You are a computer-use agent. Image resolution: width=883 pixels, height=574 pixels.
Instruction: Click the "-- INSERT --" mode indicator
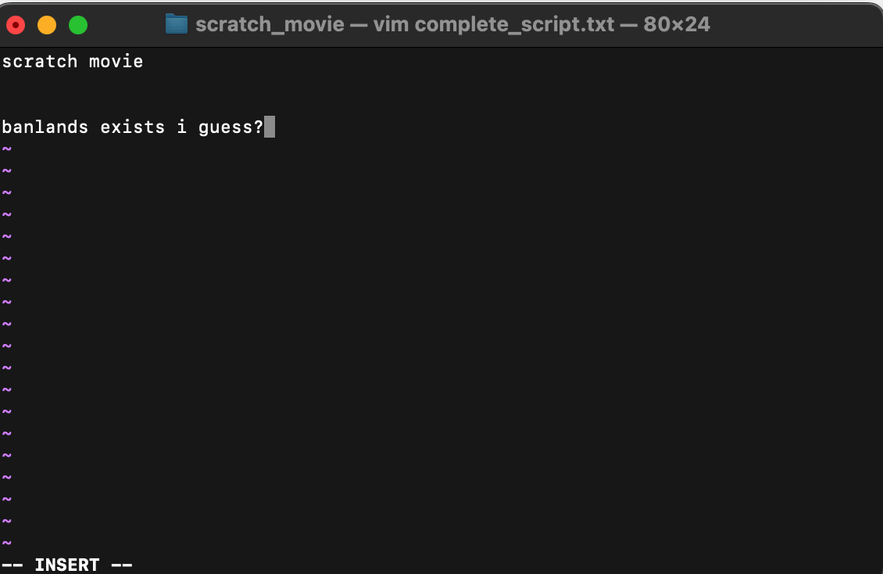67,565
